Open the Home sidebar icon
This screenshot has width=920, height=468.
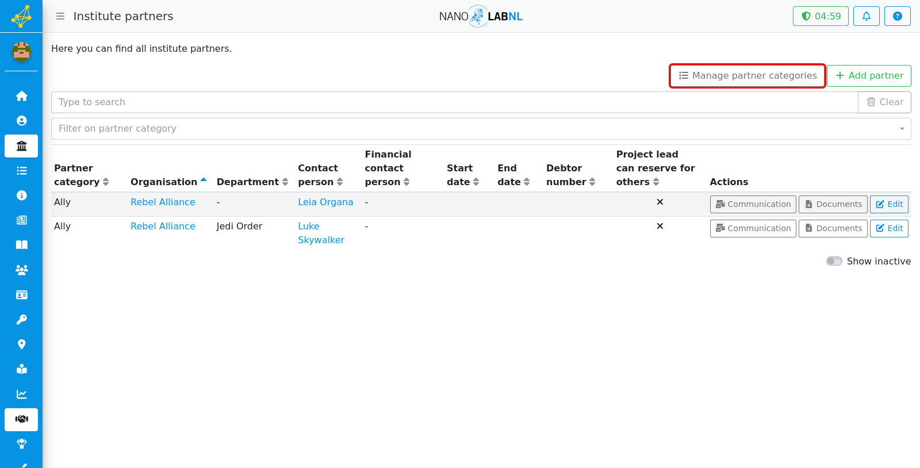pos(21,96)
